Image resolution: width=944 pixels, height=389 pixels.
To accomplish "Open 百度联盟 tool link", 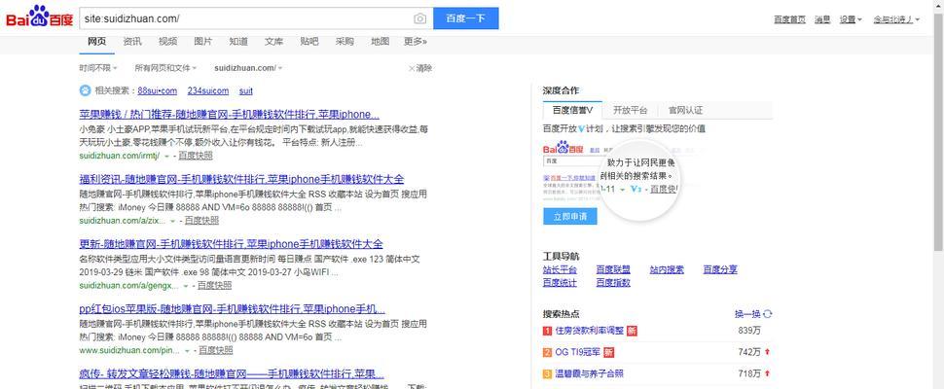I will [x=613, y=269].
